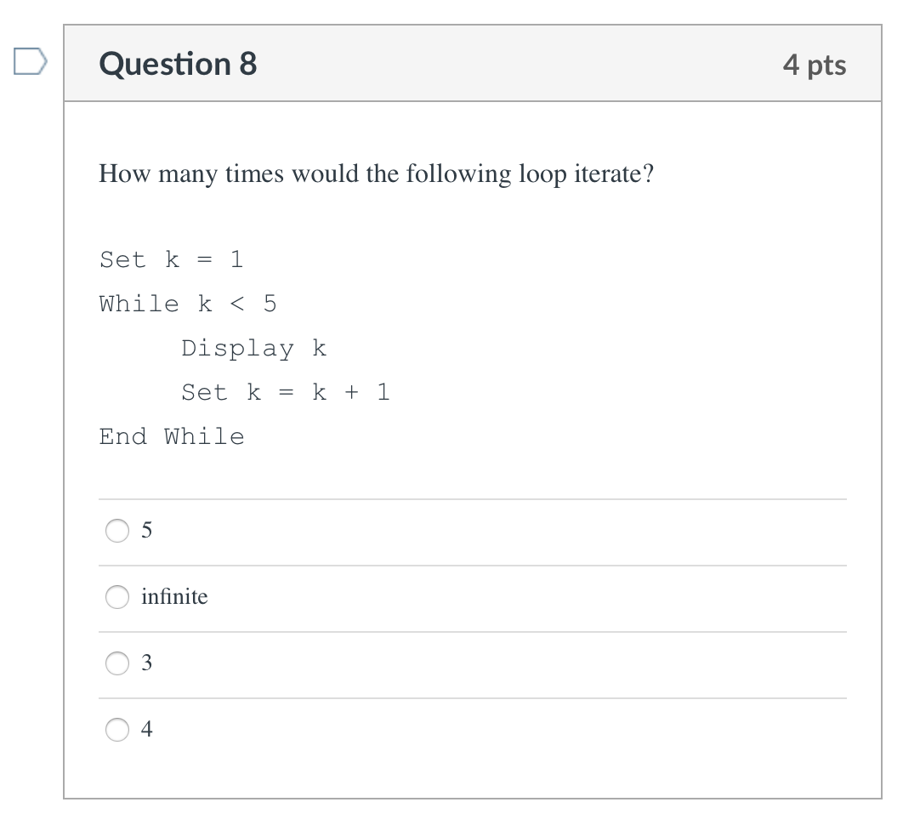Screen dimensions: 920x825
Task: Click the word 'loop' in the question
Action: point(542,175)
